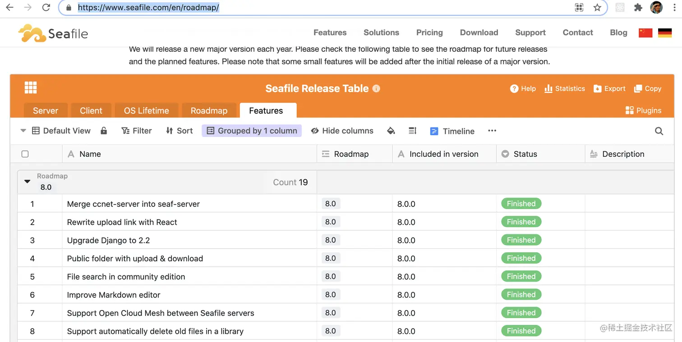The image size is (682, 342).
Task: Open the Pricing menu item
Action: (429, 32)
